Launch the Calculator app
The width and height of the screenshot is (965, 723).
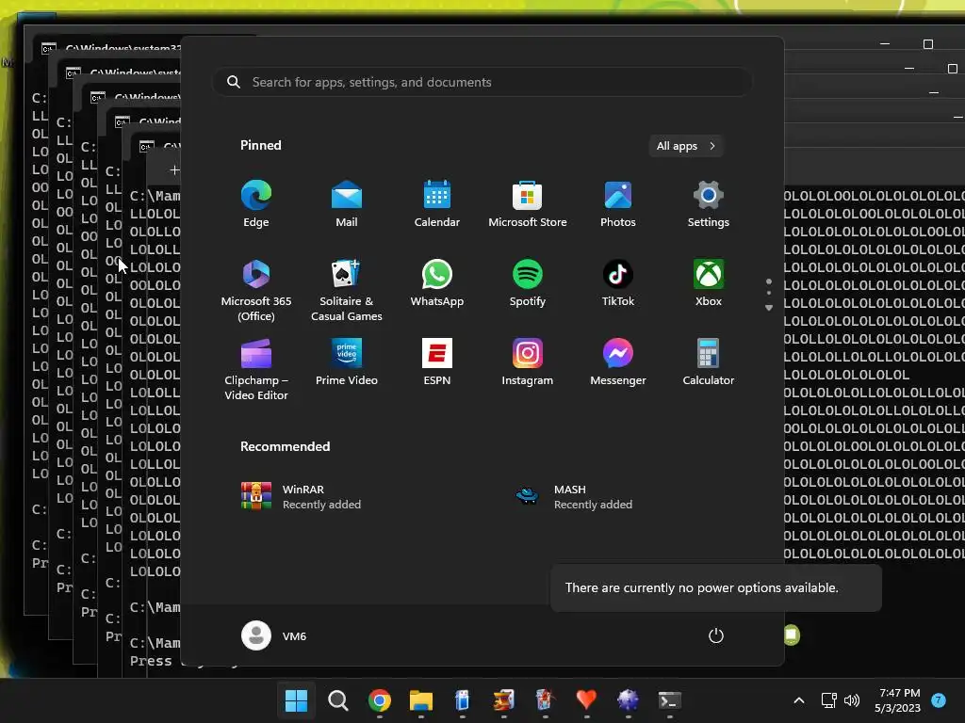coord(709,362)
